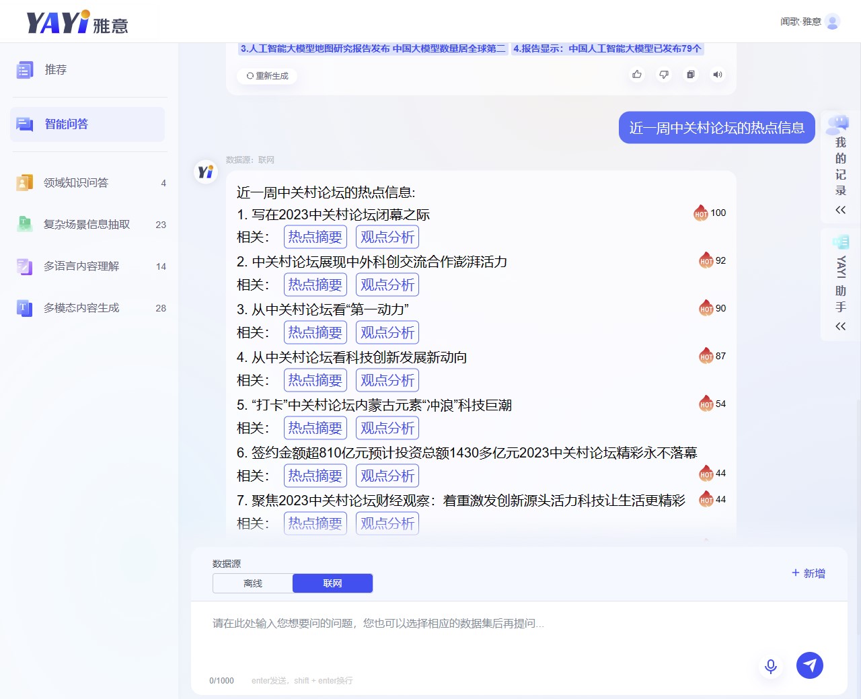The image size is (861, 699).
Task: Click 重新生成 to regenerate answer
Action: click(268, 76)
